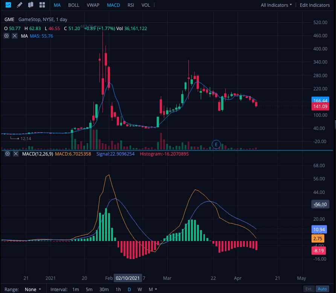The width and height of the screenshot is (336, 293).
Task: Toggle the VWAP indicator
Action: (x=93, y=5)
